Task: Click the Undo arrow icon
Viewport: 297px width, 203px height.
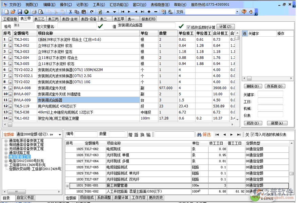Action: 92,12
